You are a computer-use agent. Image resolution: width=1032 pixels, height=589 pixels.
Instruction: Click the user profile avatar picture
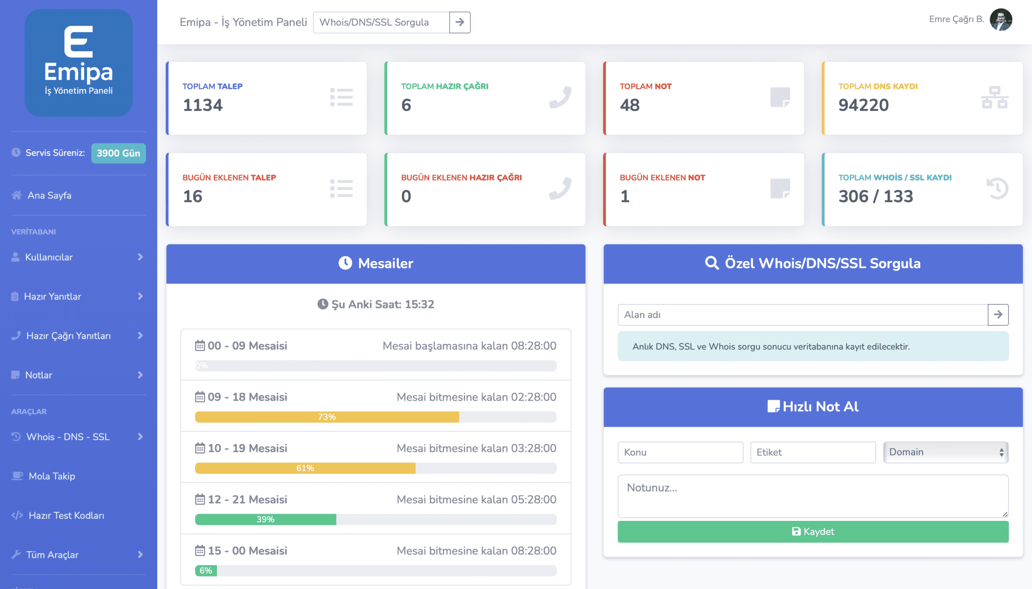1001,19
